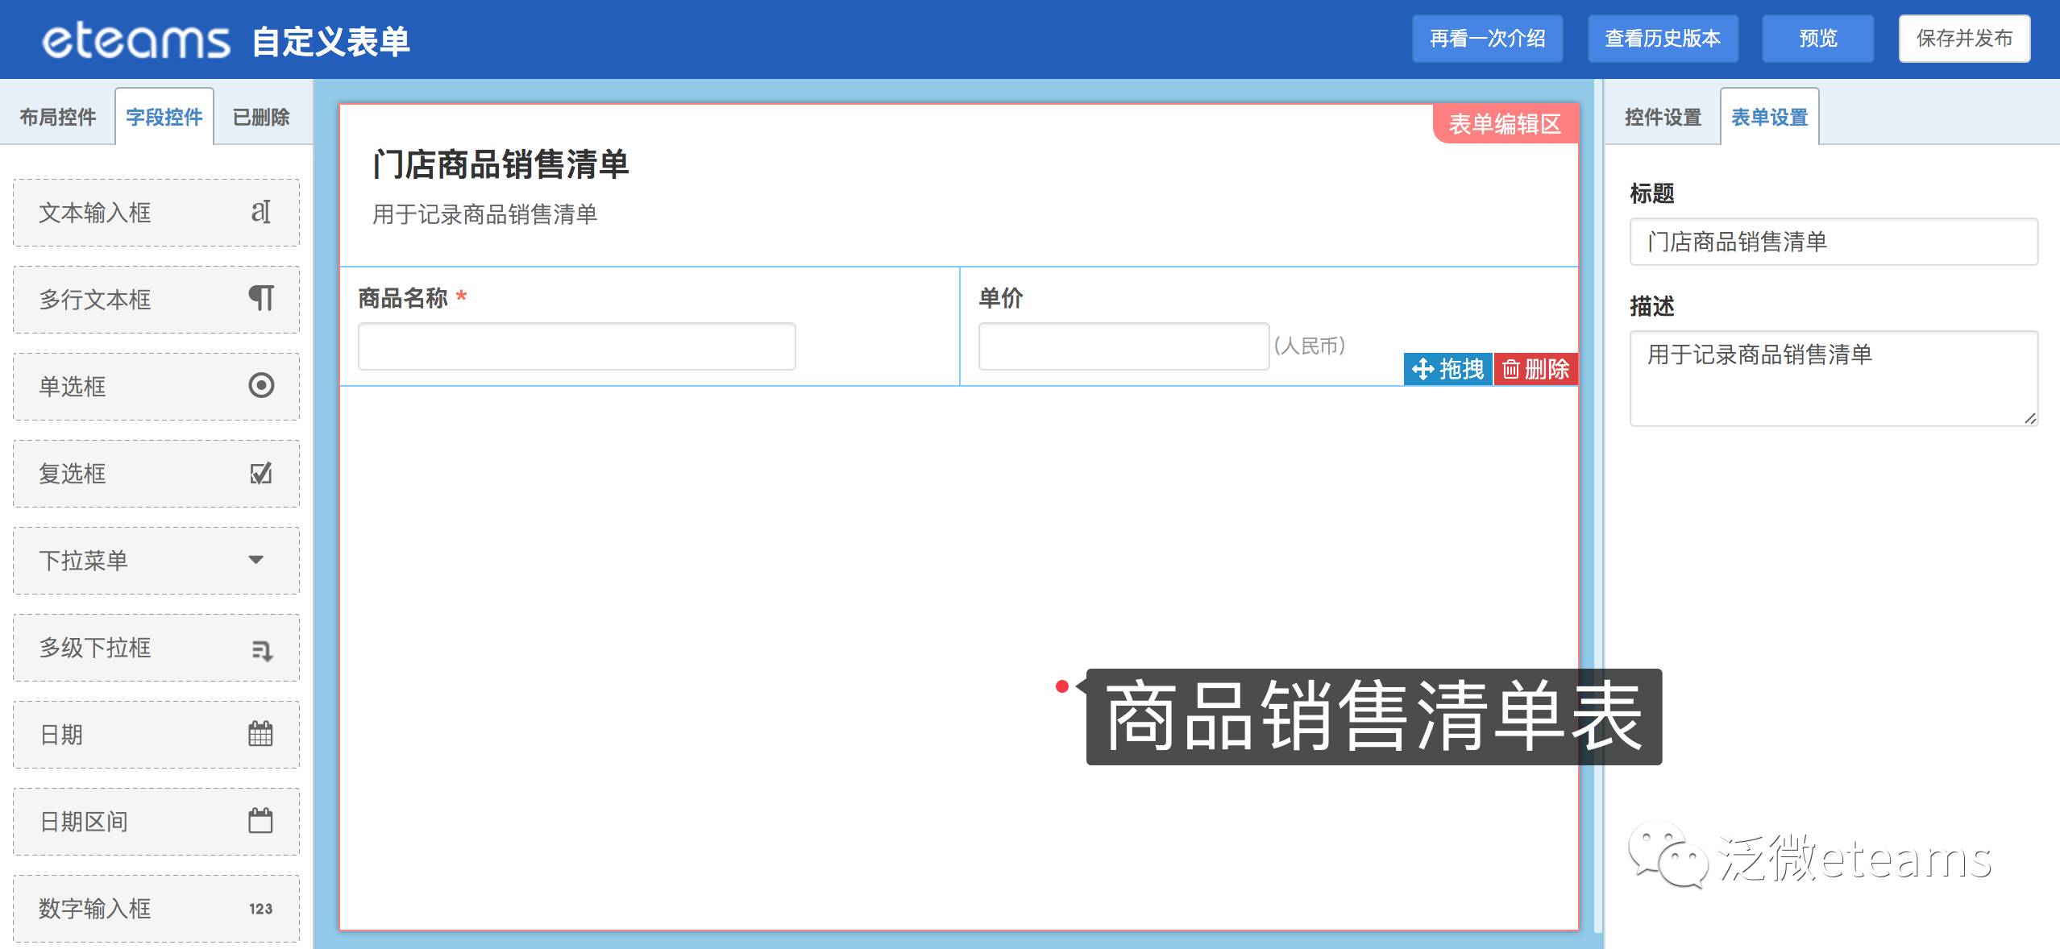Click the text input box 'a' icon
2060x949 pixels.
(260, 212)
